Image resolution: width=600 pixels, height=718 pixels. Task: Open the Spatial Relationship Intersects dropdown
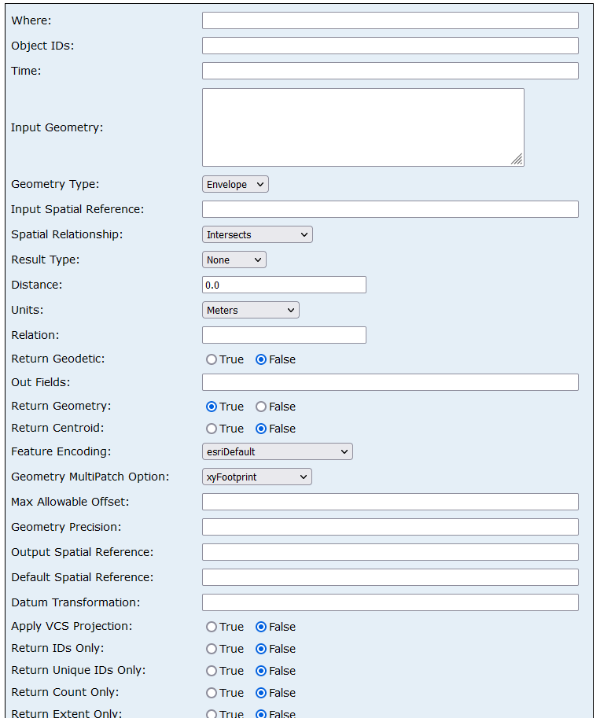257,234
